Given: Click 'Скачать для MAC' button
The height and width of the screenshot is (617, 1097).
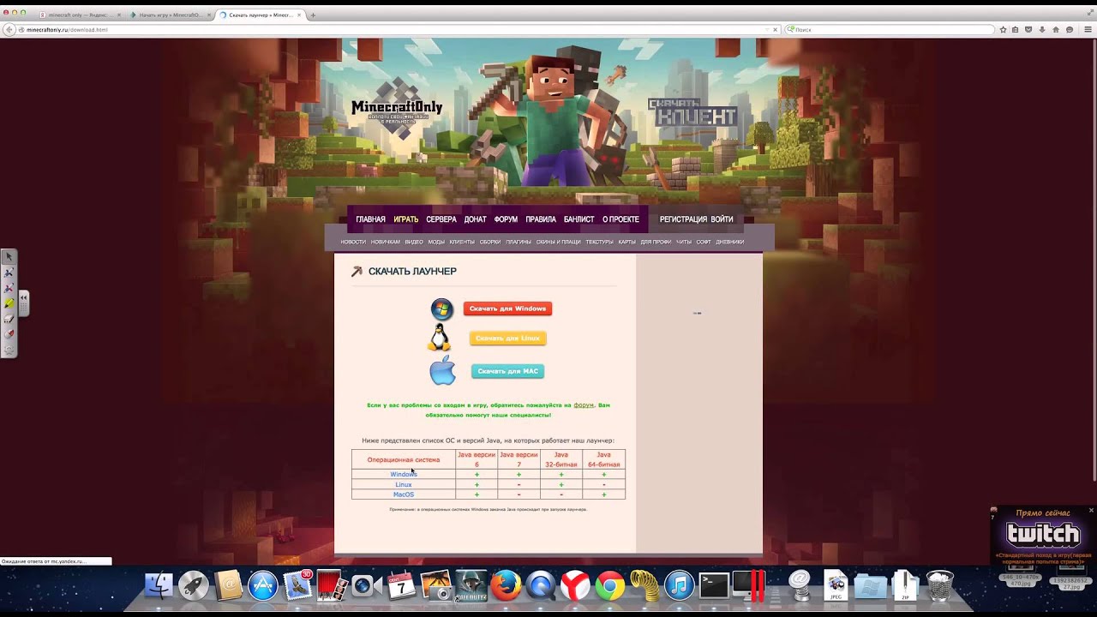Looking at the screenshot, I should pos(507,372).
